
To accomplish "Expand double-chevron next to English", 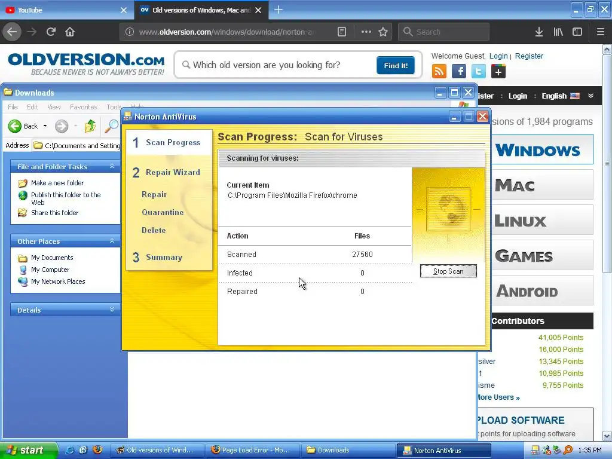I will click(590, 96).
